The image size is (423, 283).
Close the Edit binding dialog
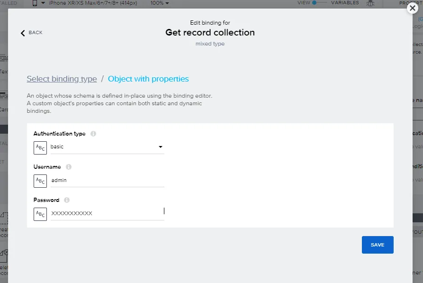coord(413,8)
